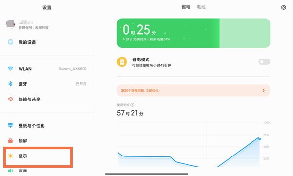Image resolution: width=293 pixels, height=176 pixels.
Task: Expand the 发现1个耗电问题 banner arrow
Action: click(264, 90)
